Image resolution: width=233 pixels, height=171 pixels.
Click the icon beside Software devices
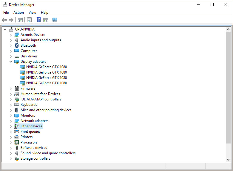tap(17, 148)
